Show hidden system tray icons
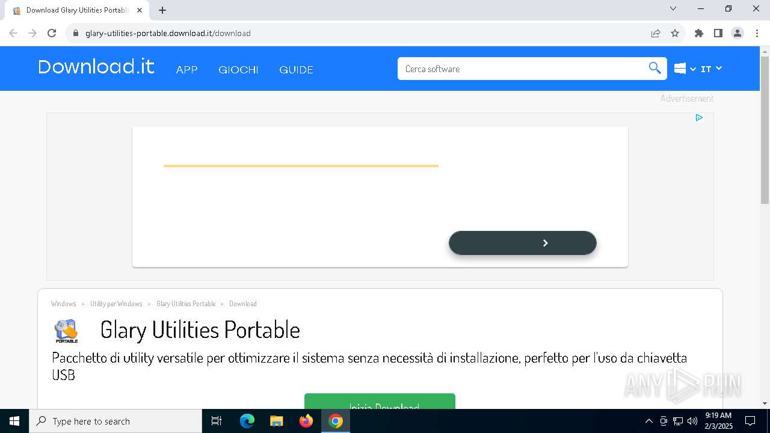This screenshot has width=770, height=433. click(648, 421)
